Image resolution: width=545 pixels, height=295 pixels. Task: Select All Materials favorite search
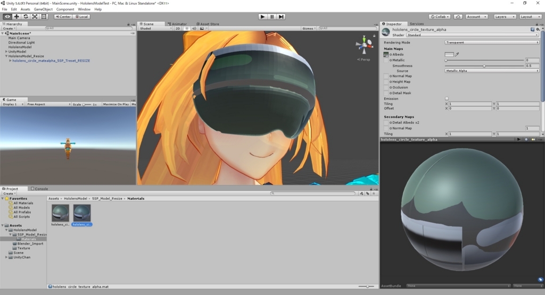(23, 203)
